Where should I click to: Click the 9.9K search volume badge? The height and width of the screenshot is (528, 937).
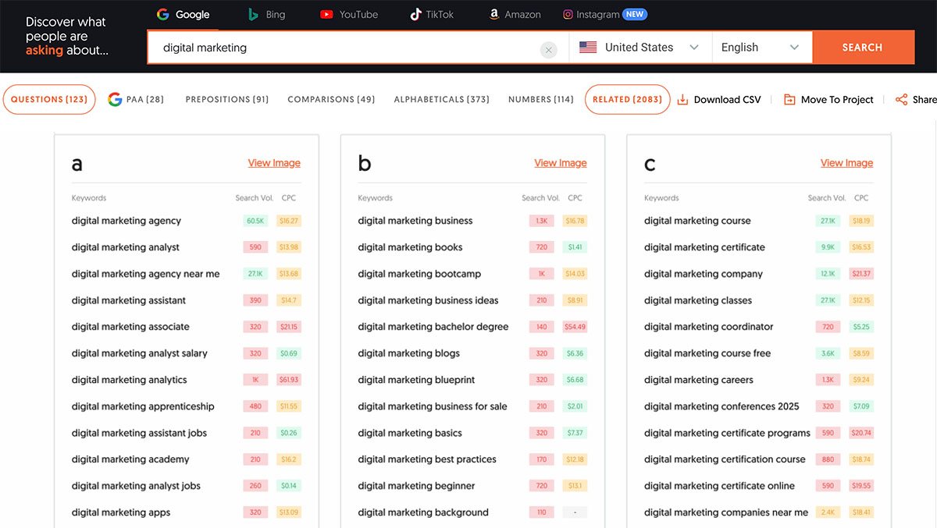point(828,247)
